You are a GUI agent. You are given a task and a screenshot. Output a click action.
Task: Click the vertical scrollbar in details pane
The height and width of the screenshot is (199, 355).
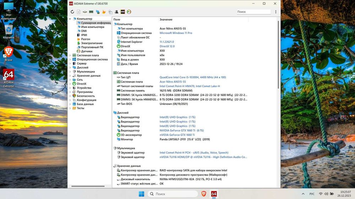tap(278, 55)
